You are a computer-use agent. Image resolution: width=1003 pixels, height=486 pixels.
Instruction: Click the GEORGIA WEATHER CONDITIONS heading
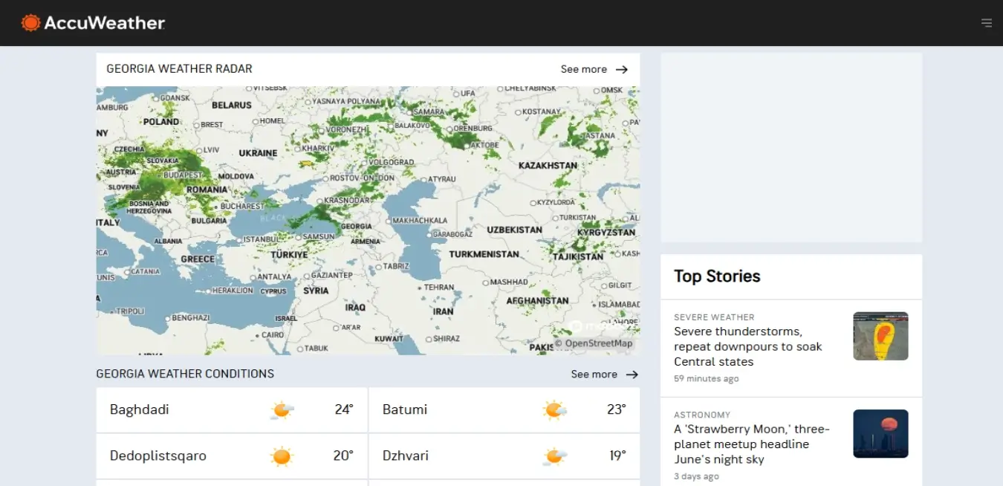(x=185, y=374)
